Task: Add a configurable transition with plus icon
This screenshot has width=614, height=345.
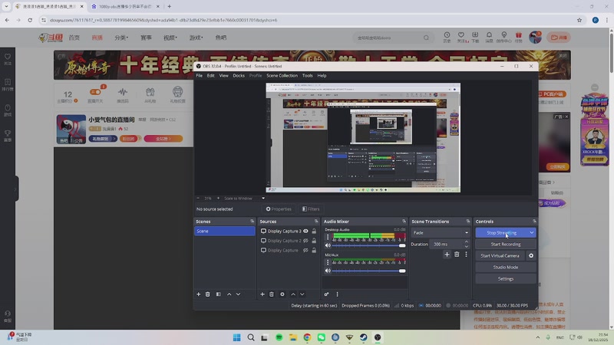Action: click(447, 255)
